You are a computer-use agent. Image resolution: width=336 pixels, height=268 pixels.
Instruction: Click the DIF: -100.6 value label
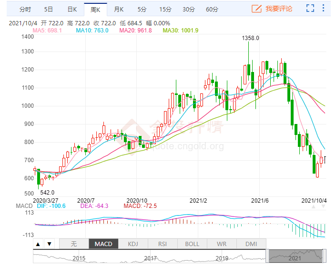(x=51, y=206)
